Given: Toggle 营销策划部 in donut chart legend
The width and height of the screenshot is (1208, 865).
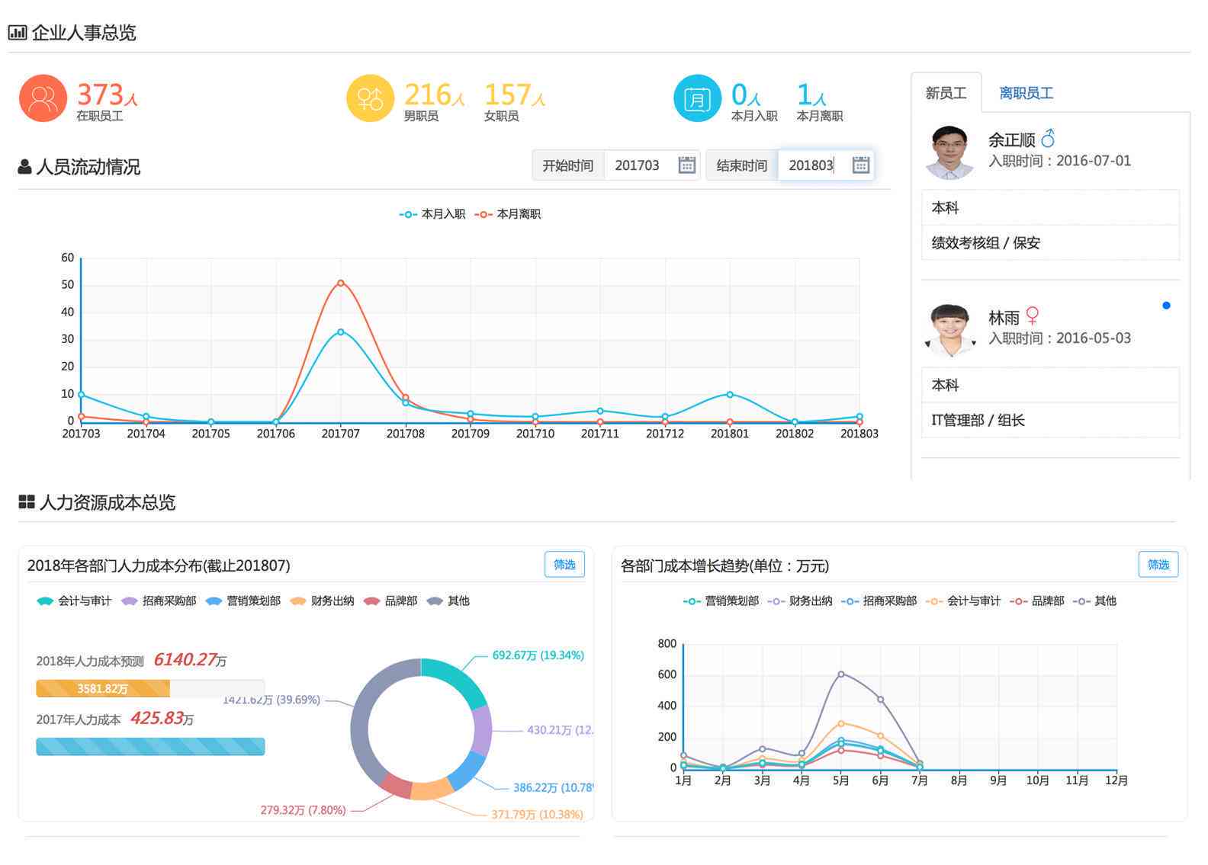Looking at the screenshot, I should tap(243, 601).
